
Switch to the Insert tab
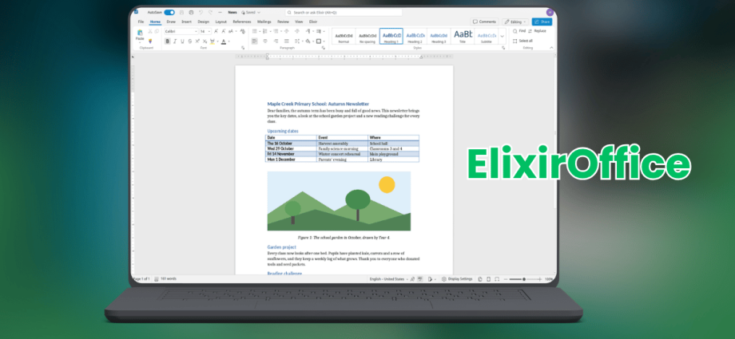[187, 22]
